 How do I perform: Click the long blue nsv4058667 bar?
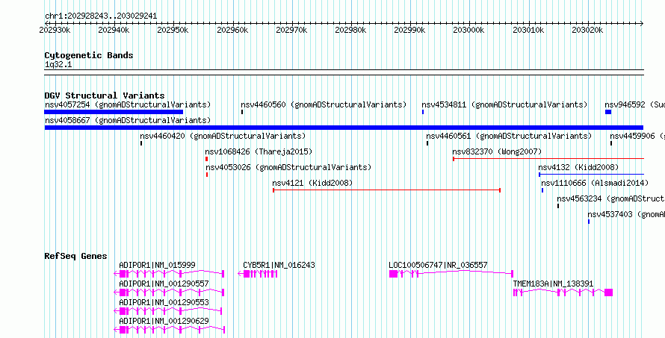[x=344, y=128]
